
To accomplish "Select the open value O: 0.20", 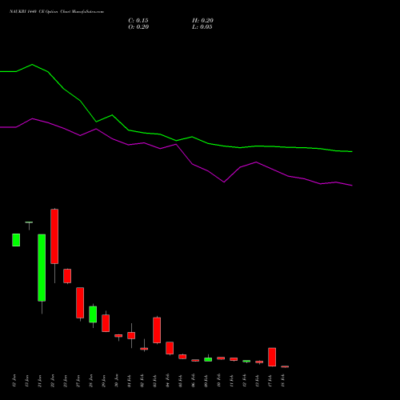I will click(138, 27).
